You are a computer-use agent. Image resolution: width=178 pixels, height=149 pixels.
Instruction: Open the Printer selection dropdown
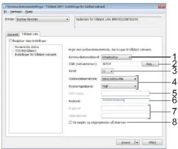click(42, 19)
